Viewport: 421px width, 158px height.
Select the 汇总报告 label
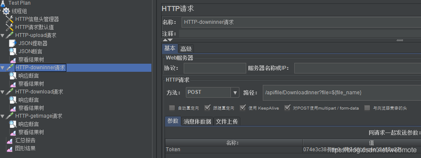[25, 140]
